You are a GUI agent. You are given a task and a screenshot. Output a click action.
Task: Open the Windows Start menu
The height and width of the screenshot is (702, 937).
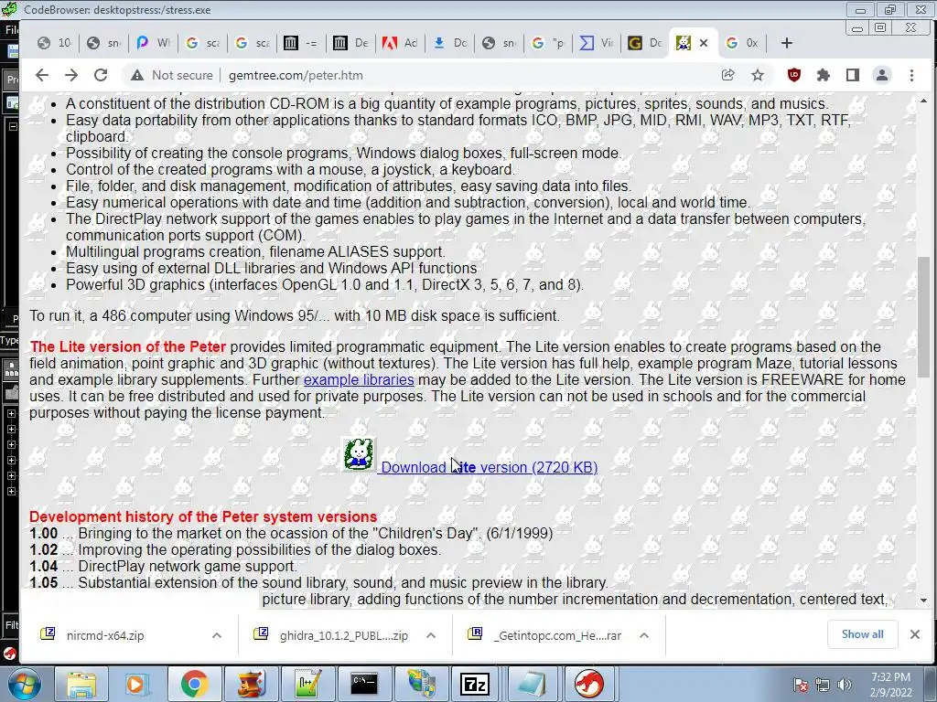coord(23,684)
